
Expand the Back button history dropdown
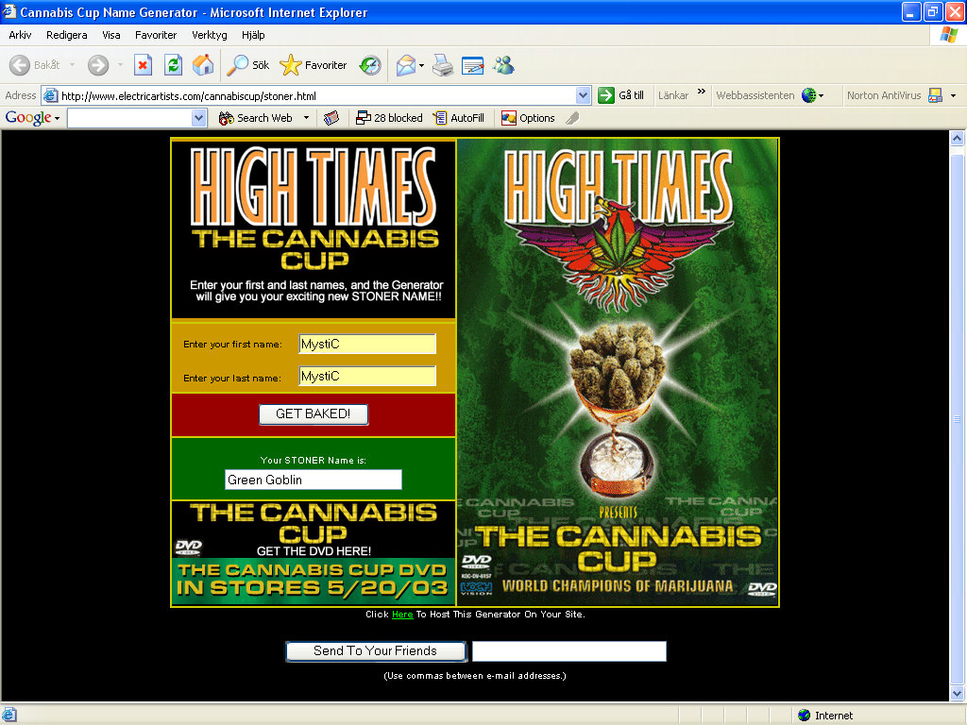[x=72, y=65]
